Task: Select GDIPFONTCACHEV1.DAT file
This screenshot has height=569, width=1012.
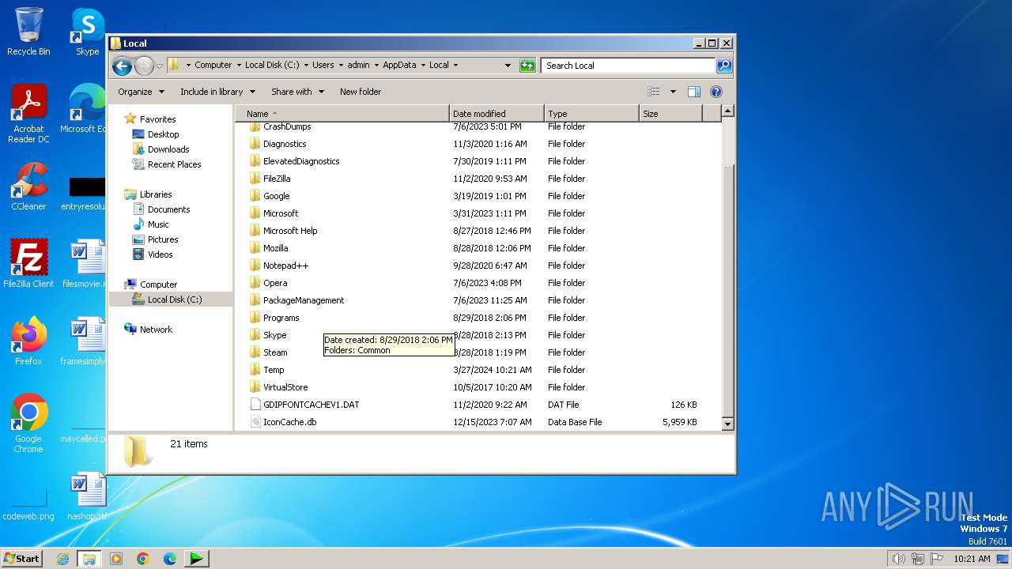Action: [x=312, y=405]
